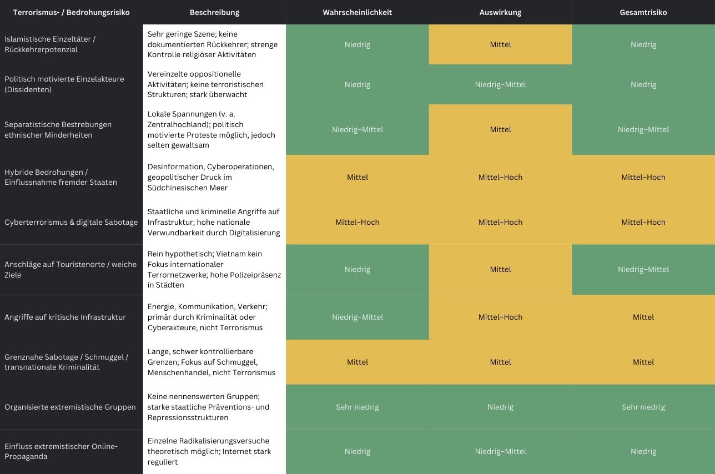Select the Cyberterrorismus & digitale Sabotage row label
This screenshot has height=474, width=715.
click(71, 222)
